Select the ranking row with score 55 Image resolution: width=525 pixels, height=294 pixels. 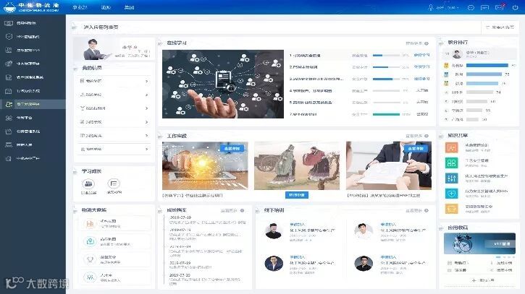point(478,111)
